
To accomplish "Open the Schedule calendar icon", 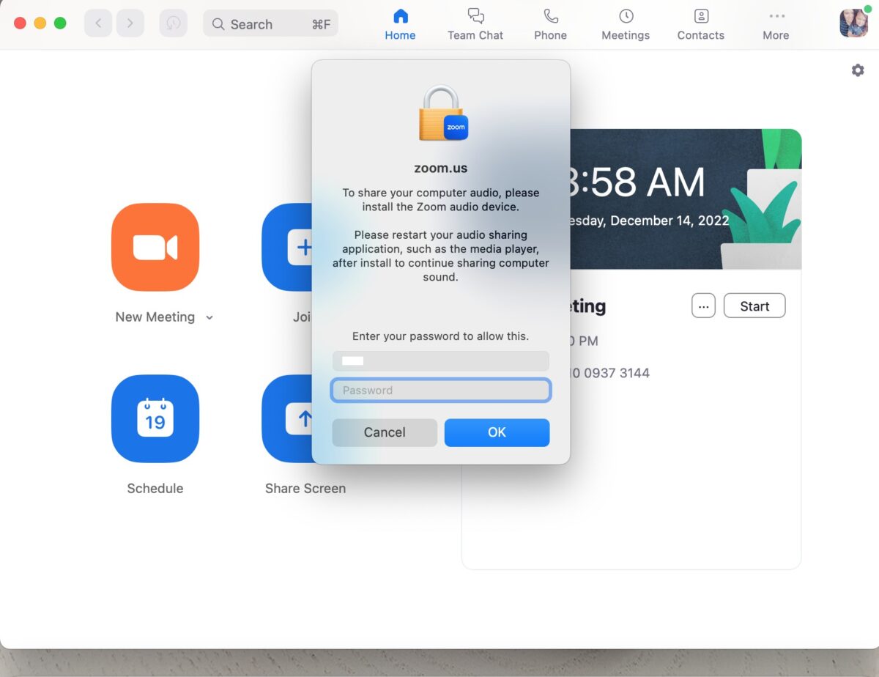I will click(x=155, y=418).
